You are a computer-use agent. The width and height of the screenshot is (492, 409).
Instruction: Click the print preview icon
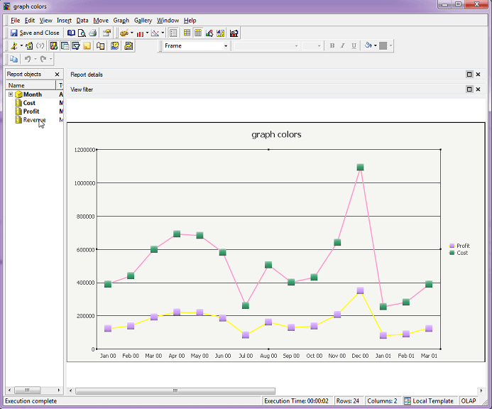(x=82, y=33)
